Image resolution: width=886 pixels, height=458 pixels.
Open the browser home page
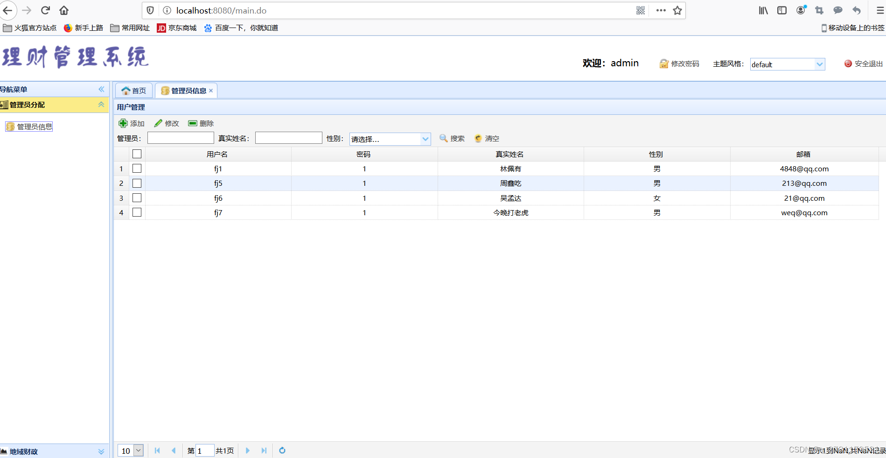[64, 10]
